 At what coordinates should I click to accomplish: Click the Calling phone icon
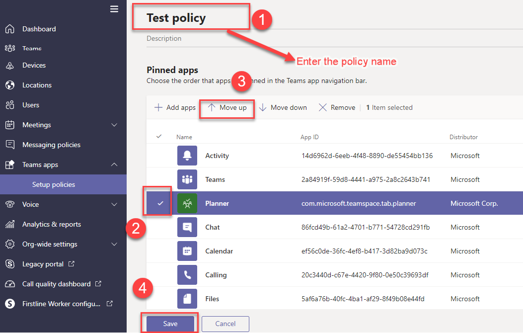click(x=187, y=275)
